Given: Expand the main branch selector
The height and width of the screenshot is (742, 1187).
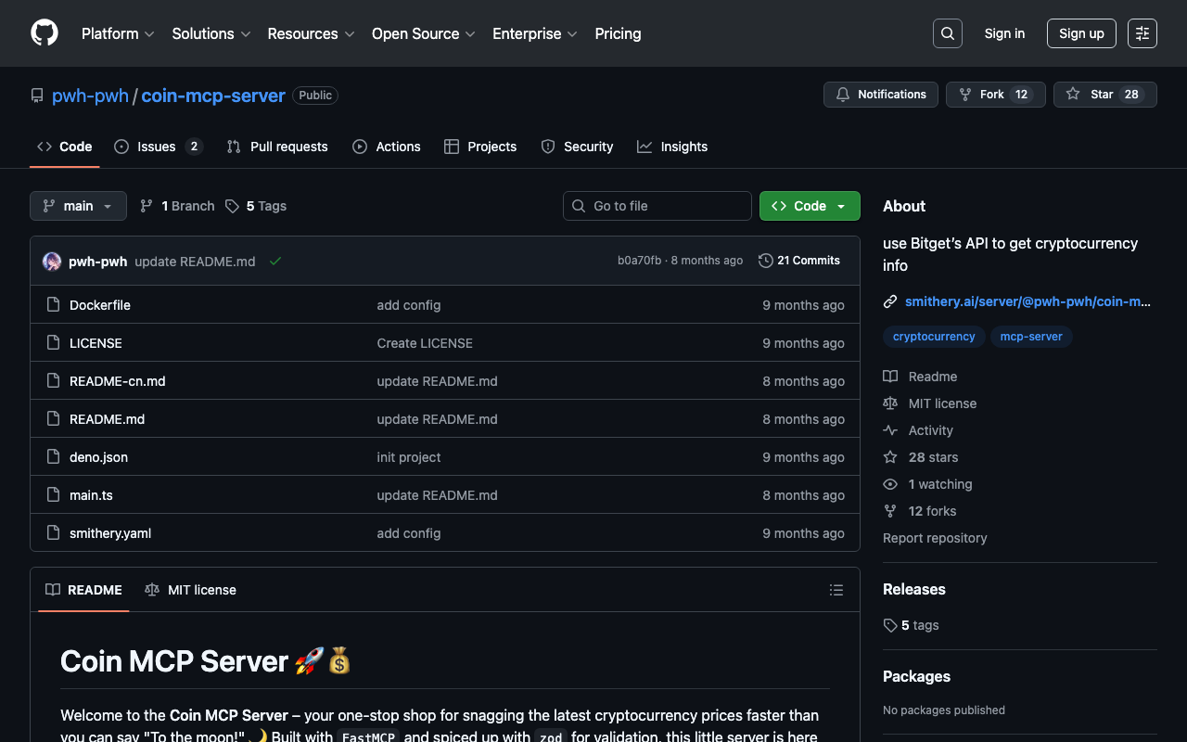Looking at the screenshot, I should 78,206.
